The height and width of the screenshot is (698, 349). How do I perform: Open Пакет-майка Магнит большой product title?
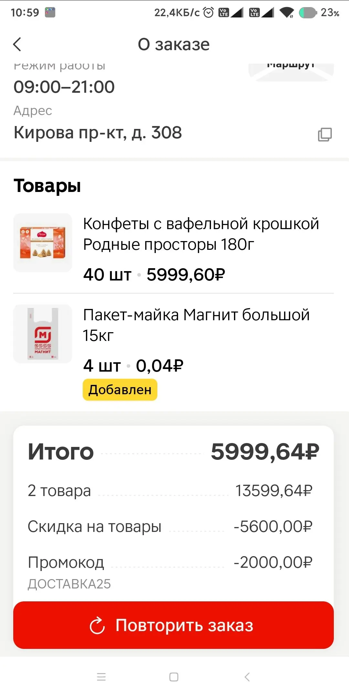(196, 325)
